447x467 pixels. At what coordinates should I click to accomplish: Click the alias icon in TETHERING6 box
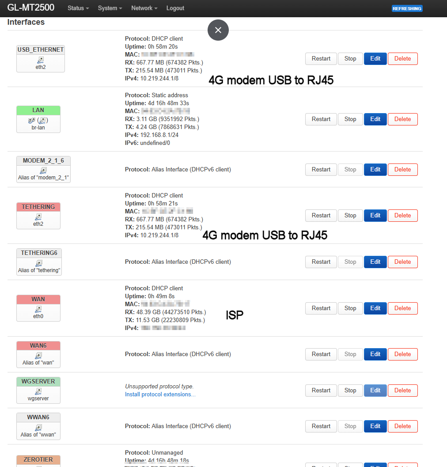(x=39, y=263)
